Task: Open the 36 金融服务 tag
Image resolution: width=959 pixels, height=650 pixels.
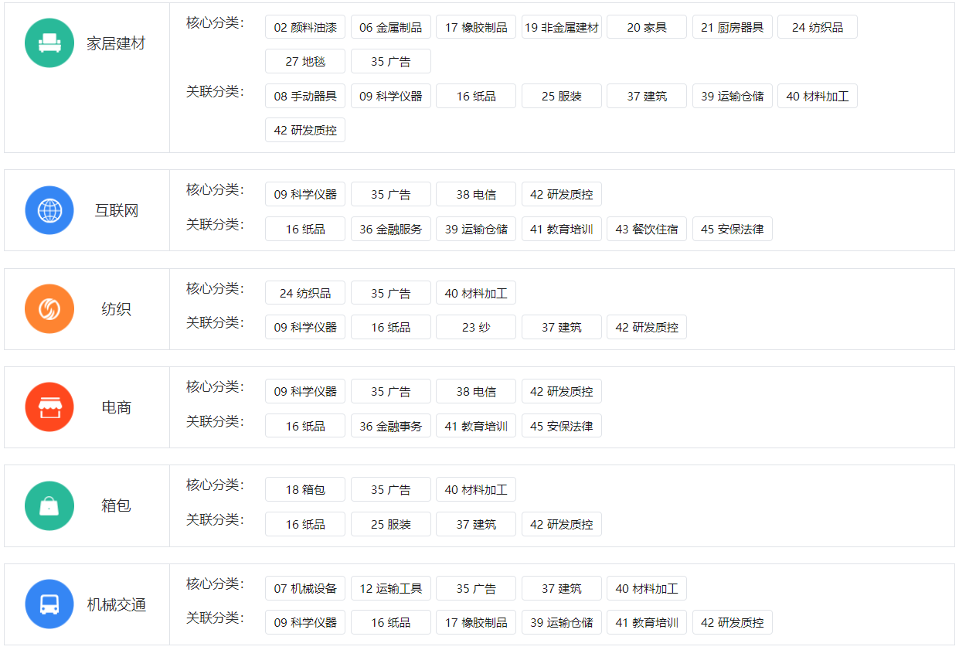Action: 391,229
